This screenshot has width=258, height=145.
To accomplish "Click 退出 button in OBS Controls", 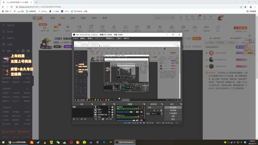I will tap(173, 119).
